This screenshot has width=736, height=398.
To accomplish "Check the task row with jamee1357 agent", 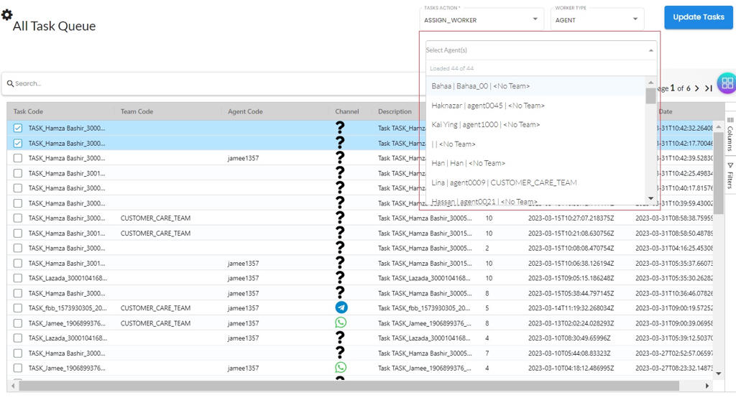I will click(18, 158).
